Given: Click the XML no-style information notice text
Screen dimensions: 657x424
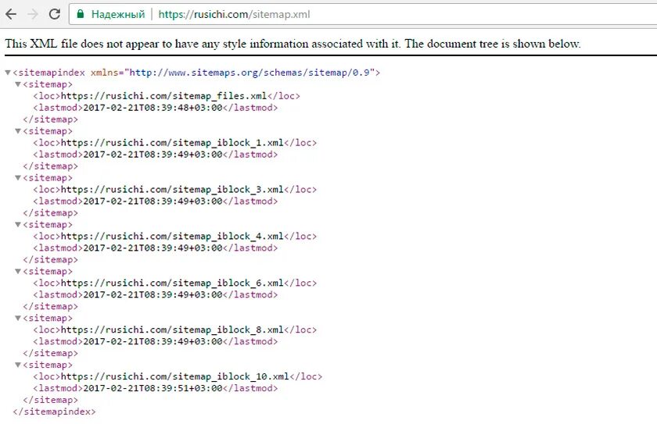Looking at the screenshot, I should click(293, 44).
